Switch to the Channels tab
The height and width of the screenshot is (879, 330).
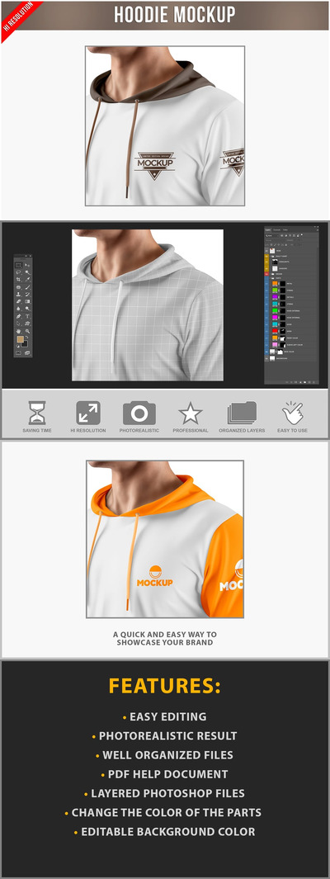click(x=276, y=229)
